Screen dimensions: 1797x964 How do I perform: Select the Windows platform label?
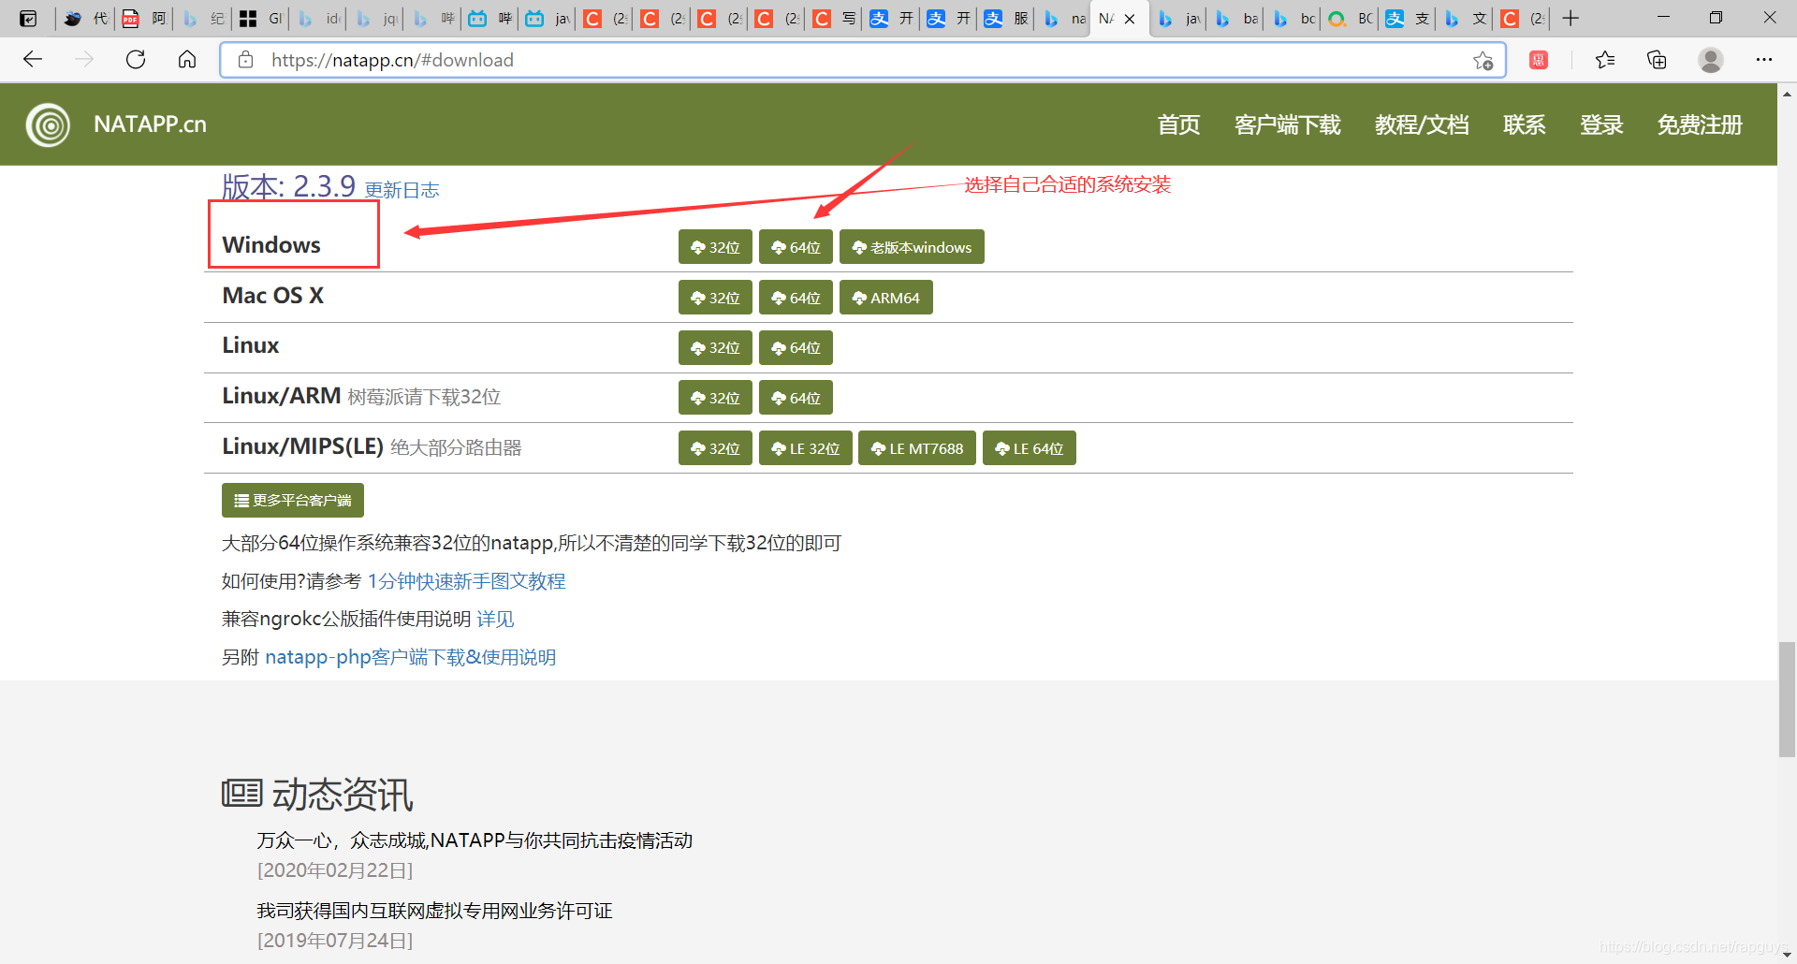[x=271, y=244]
